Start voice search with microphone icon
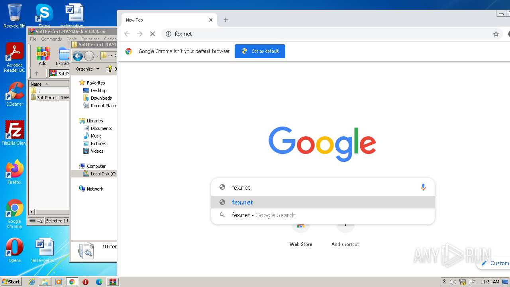This screenshot has height=287, width=510. pyautogui.click(x=423, y=187)
